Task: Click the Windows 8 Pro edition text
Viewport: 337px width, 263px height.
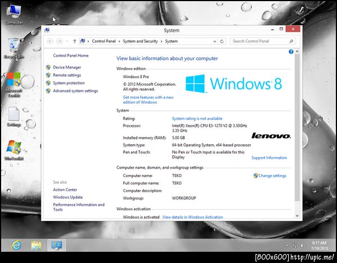Action: [x=136, y=77]
